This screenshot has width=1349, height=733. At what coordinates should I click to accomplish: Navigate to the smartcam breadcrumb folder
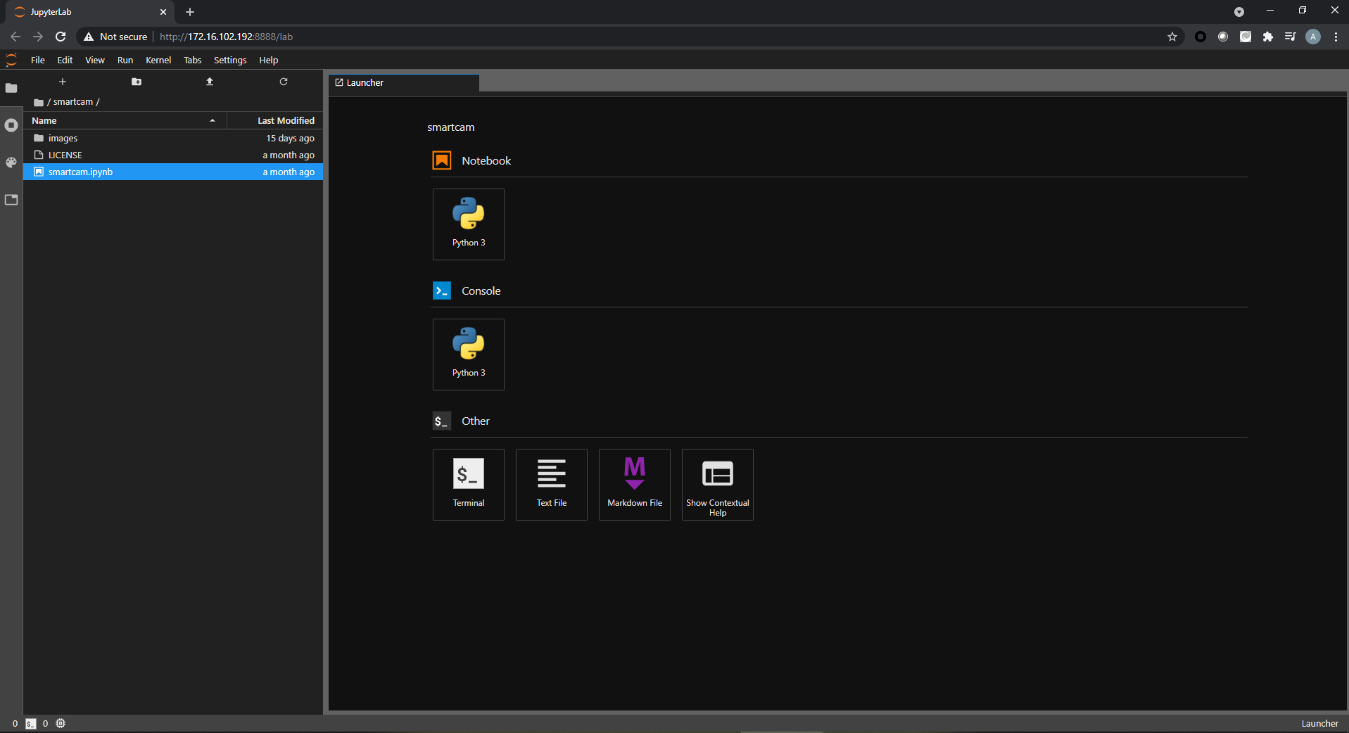[x=72, y=101]
